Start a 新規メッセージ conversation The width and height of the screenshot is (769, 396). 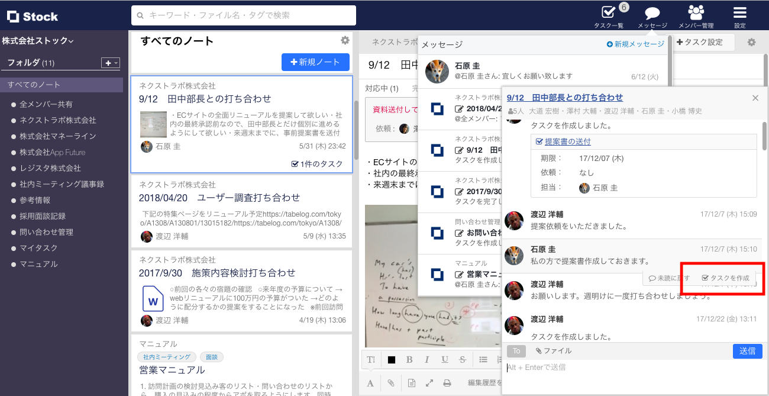pos(635,43)
